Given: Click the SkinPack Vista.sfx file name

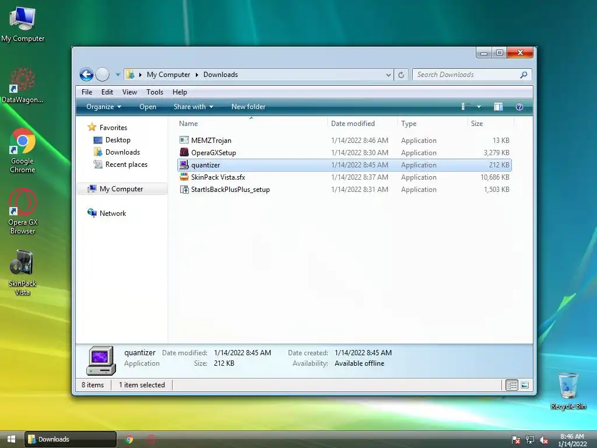Looking at the screenshot, I should (x=218, y=177).
